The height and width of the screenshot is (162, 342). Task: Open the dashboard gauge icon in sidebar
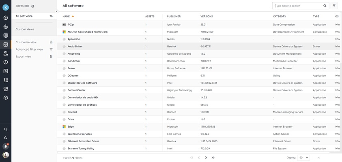pyautogui.click(x=6, y=18)
